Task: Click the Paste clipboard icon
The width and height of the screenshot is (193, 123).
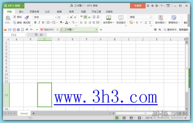Action: point(8,18)
